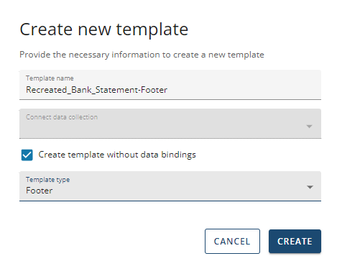Click the arrow in Template type field

310,187
